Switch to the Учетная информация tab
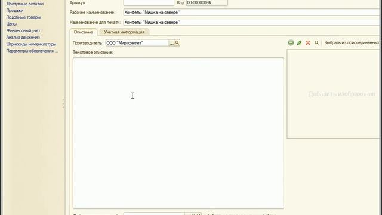The width and height of the screenshot is (382, 215). point(124,32)
